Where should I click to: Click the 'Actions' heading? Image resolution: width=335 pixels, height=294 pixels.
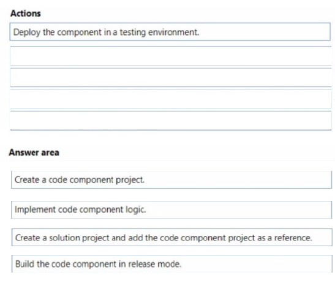(26, 13)
